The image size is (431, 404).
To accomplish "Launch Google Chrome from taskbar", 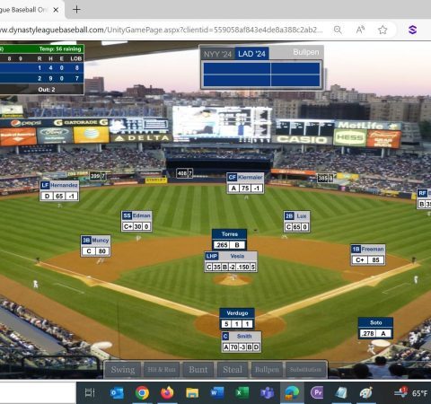I will (x=142, y=393).
